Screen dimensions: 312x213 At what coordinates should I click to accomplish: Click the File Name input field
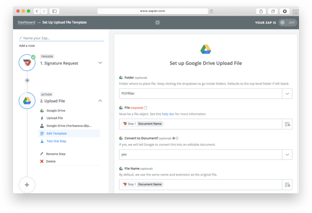(x=200, y=184)
